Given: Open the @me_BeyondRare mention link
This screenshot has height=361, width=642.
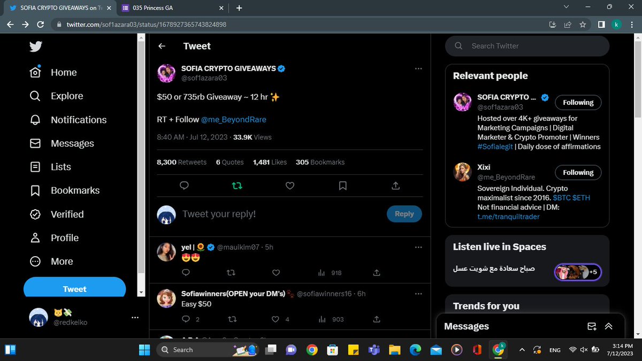Looking at the screenshot, I should (234, 119).
